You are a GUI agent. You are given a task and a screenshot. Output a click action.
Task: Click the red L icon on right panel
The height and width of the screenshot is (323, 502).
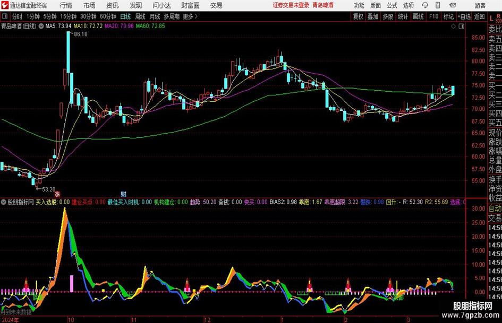coord(491,19)
